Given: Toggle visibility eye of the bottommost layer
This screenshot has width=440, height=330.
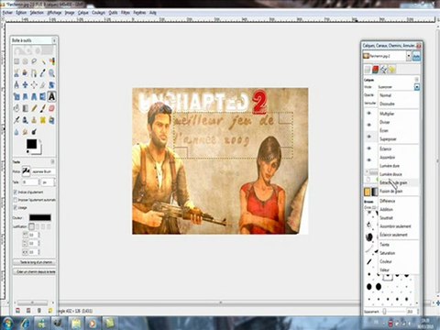Looking at the screenshot, I should [x=368, y=159].
